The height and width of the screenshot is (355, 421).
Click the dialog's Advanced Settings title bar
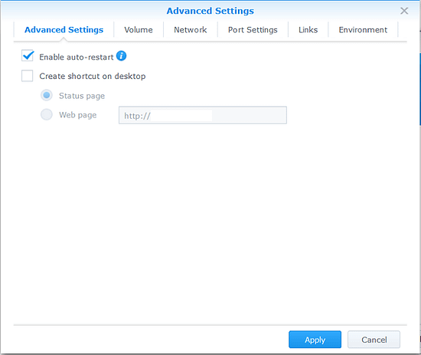pyautogui.click(x=210, y=11)
